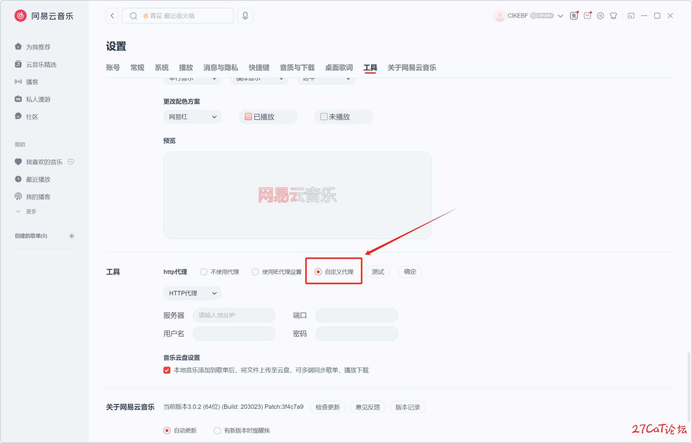
Task: Click the 用户名 input field
Action: click(234, 334)
